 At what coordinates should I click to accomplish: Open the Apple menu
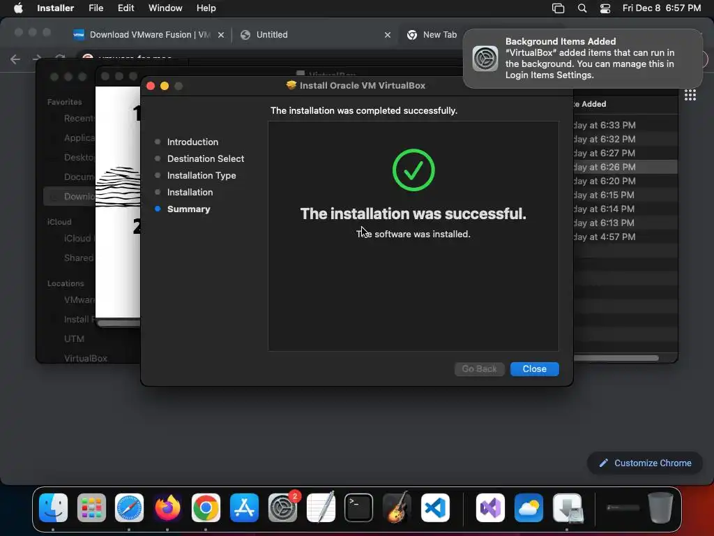(x=18, y=8)
